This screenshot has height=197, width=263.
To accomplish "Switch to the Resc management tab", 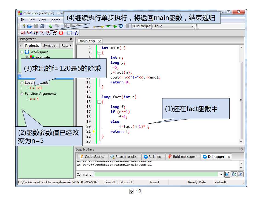I will click(x=65, y=46).
